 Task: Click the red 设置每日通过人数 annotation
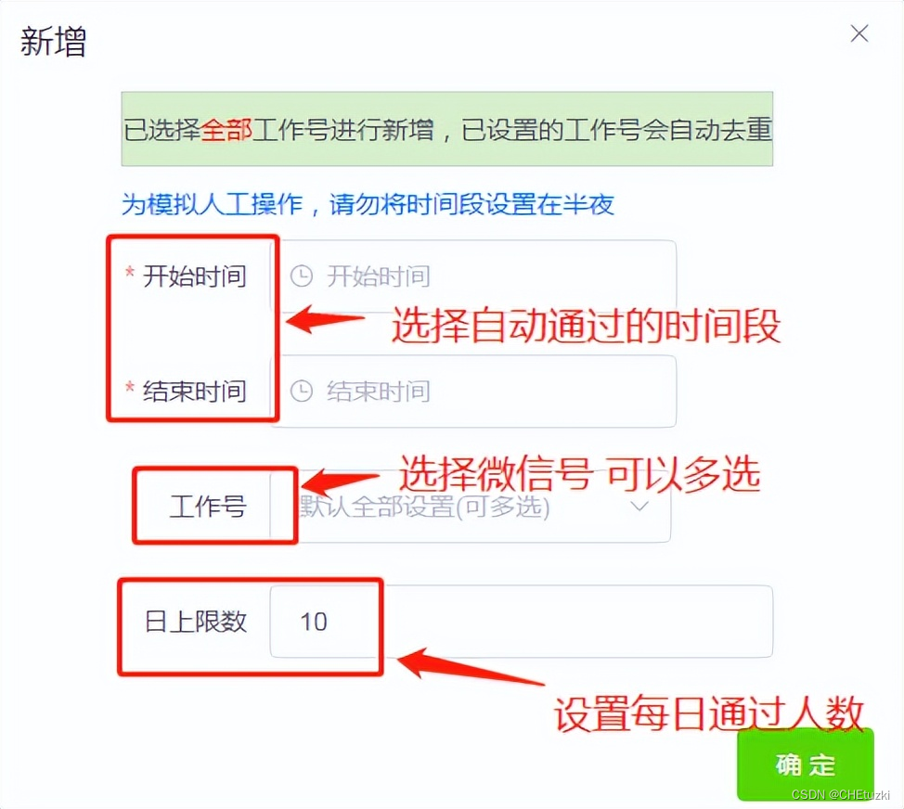(708, 713)
